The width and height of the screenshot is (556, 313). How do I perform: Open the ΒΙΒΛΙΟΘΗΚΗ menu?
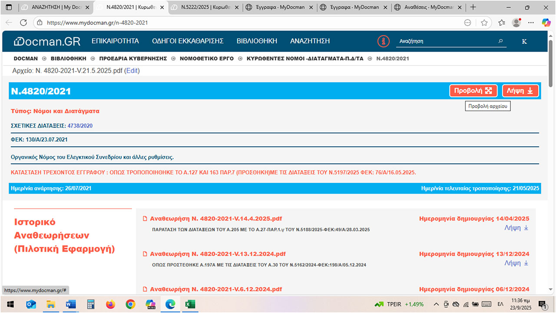257,41
